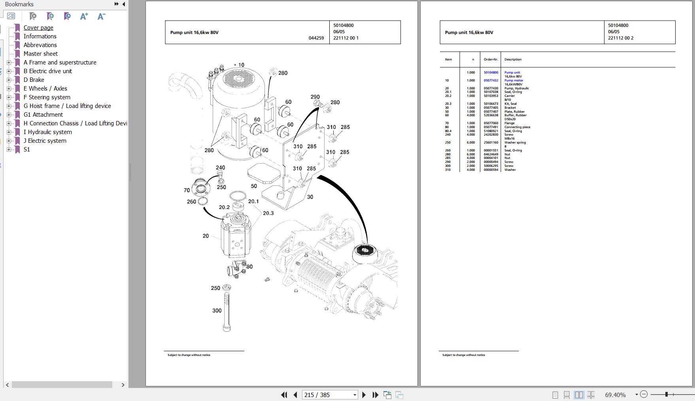Click the add new bookmark icon
Image resolution: width=695 pixels, height=401 pixels.
50,16
